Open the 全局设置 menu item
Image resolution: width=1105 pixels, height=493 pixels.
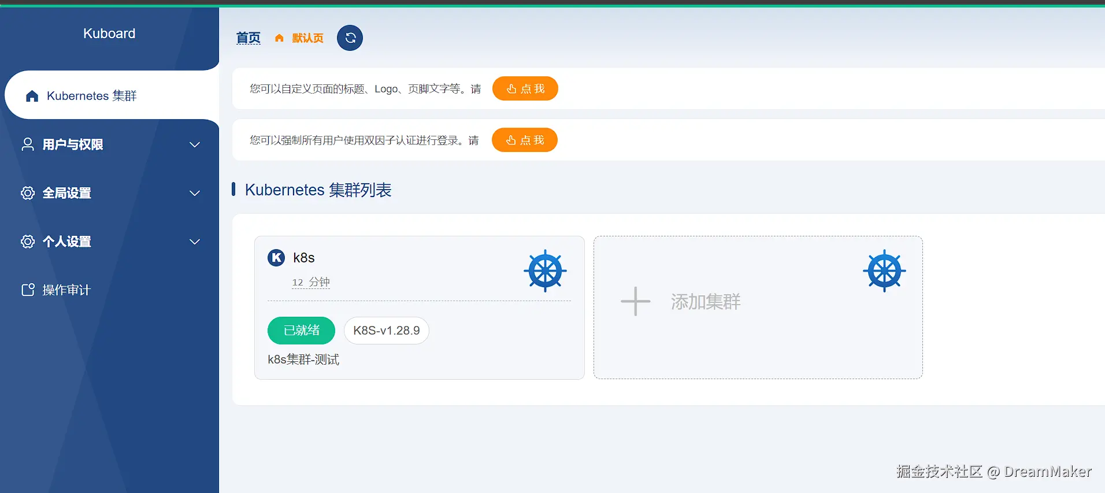point(110,193)
